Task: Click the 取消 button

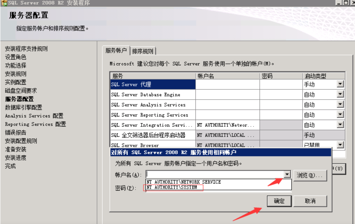Action: pos(310,201)
